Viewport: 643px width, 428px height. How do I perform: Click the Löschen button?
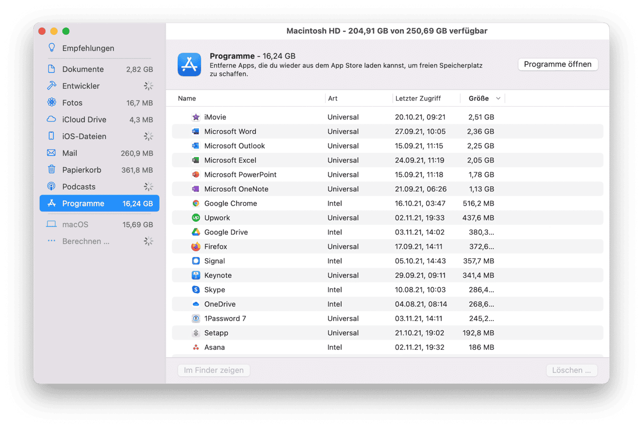(x=572, y=370)
